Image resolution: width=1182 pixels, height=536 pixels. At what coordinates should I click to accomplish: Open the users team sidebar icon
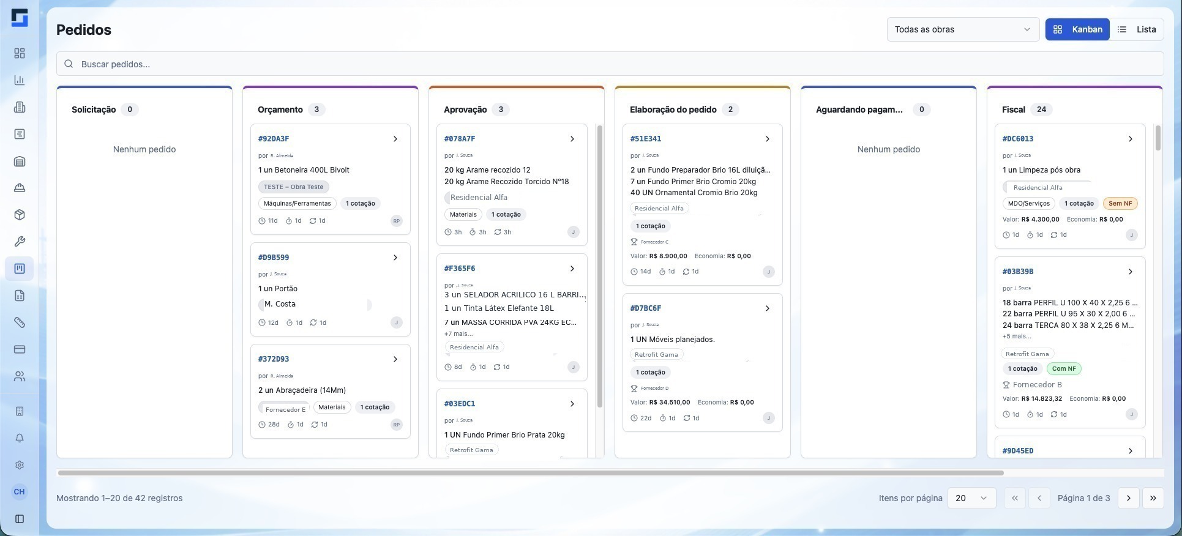coord(20,376)
